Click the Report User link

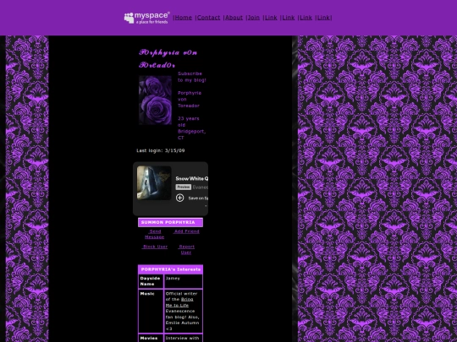point(186,249)
